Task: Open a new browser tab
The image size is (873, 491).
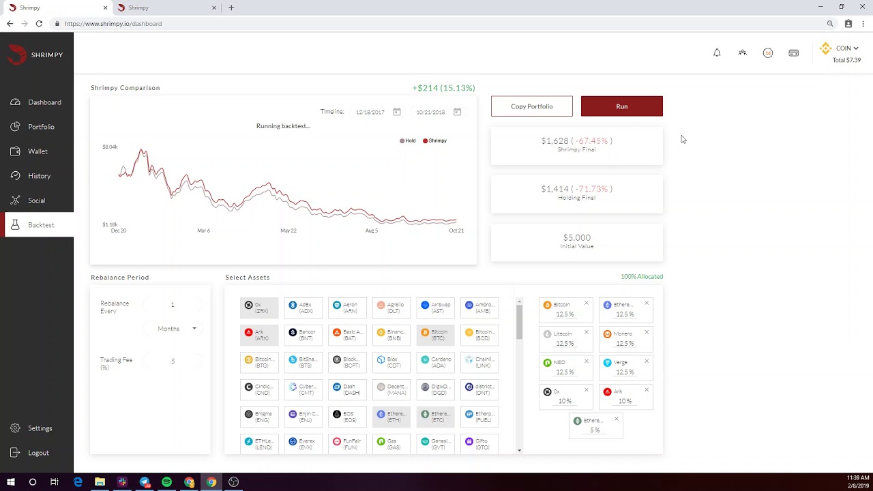Action: pos(231,8)
